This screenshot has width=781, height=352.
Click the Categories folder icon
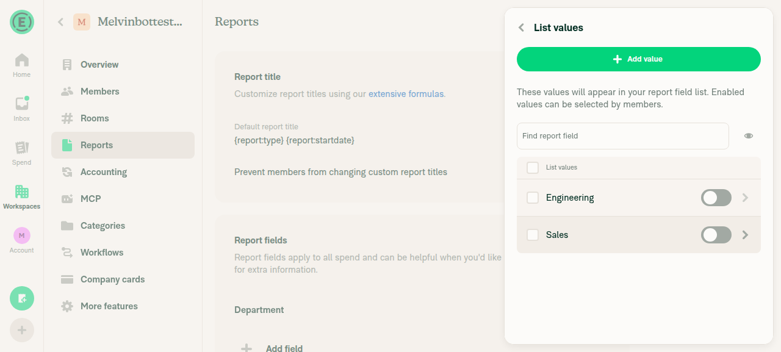[67, 226]
